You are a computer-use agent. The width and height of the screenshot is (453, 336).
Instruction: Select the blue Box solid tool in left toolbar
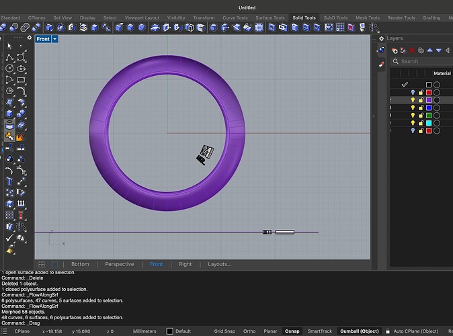pos(9,114)
